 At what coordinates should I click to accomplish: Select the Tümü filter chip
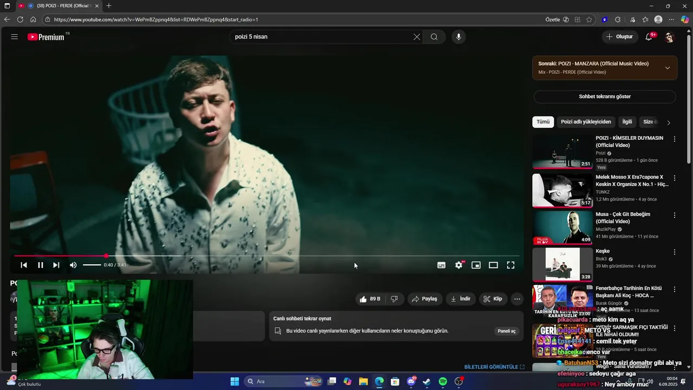click(543, 122)
